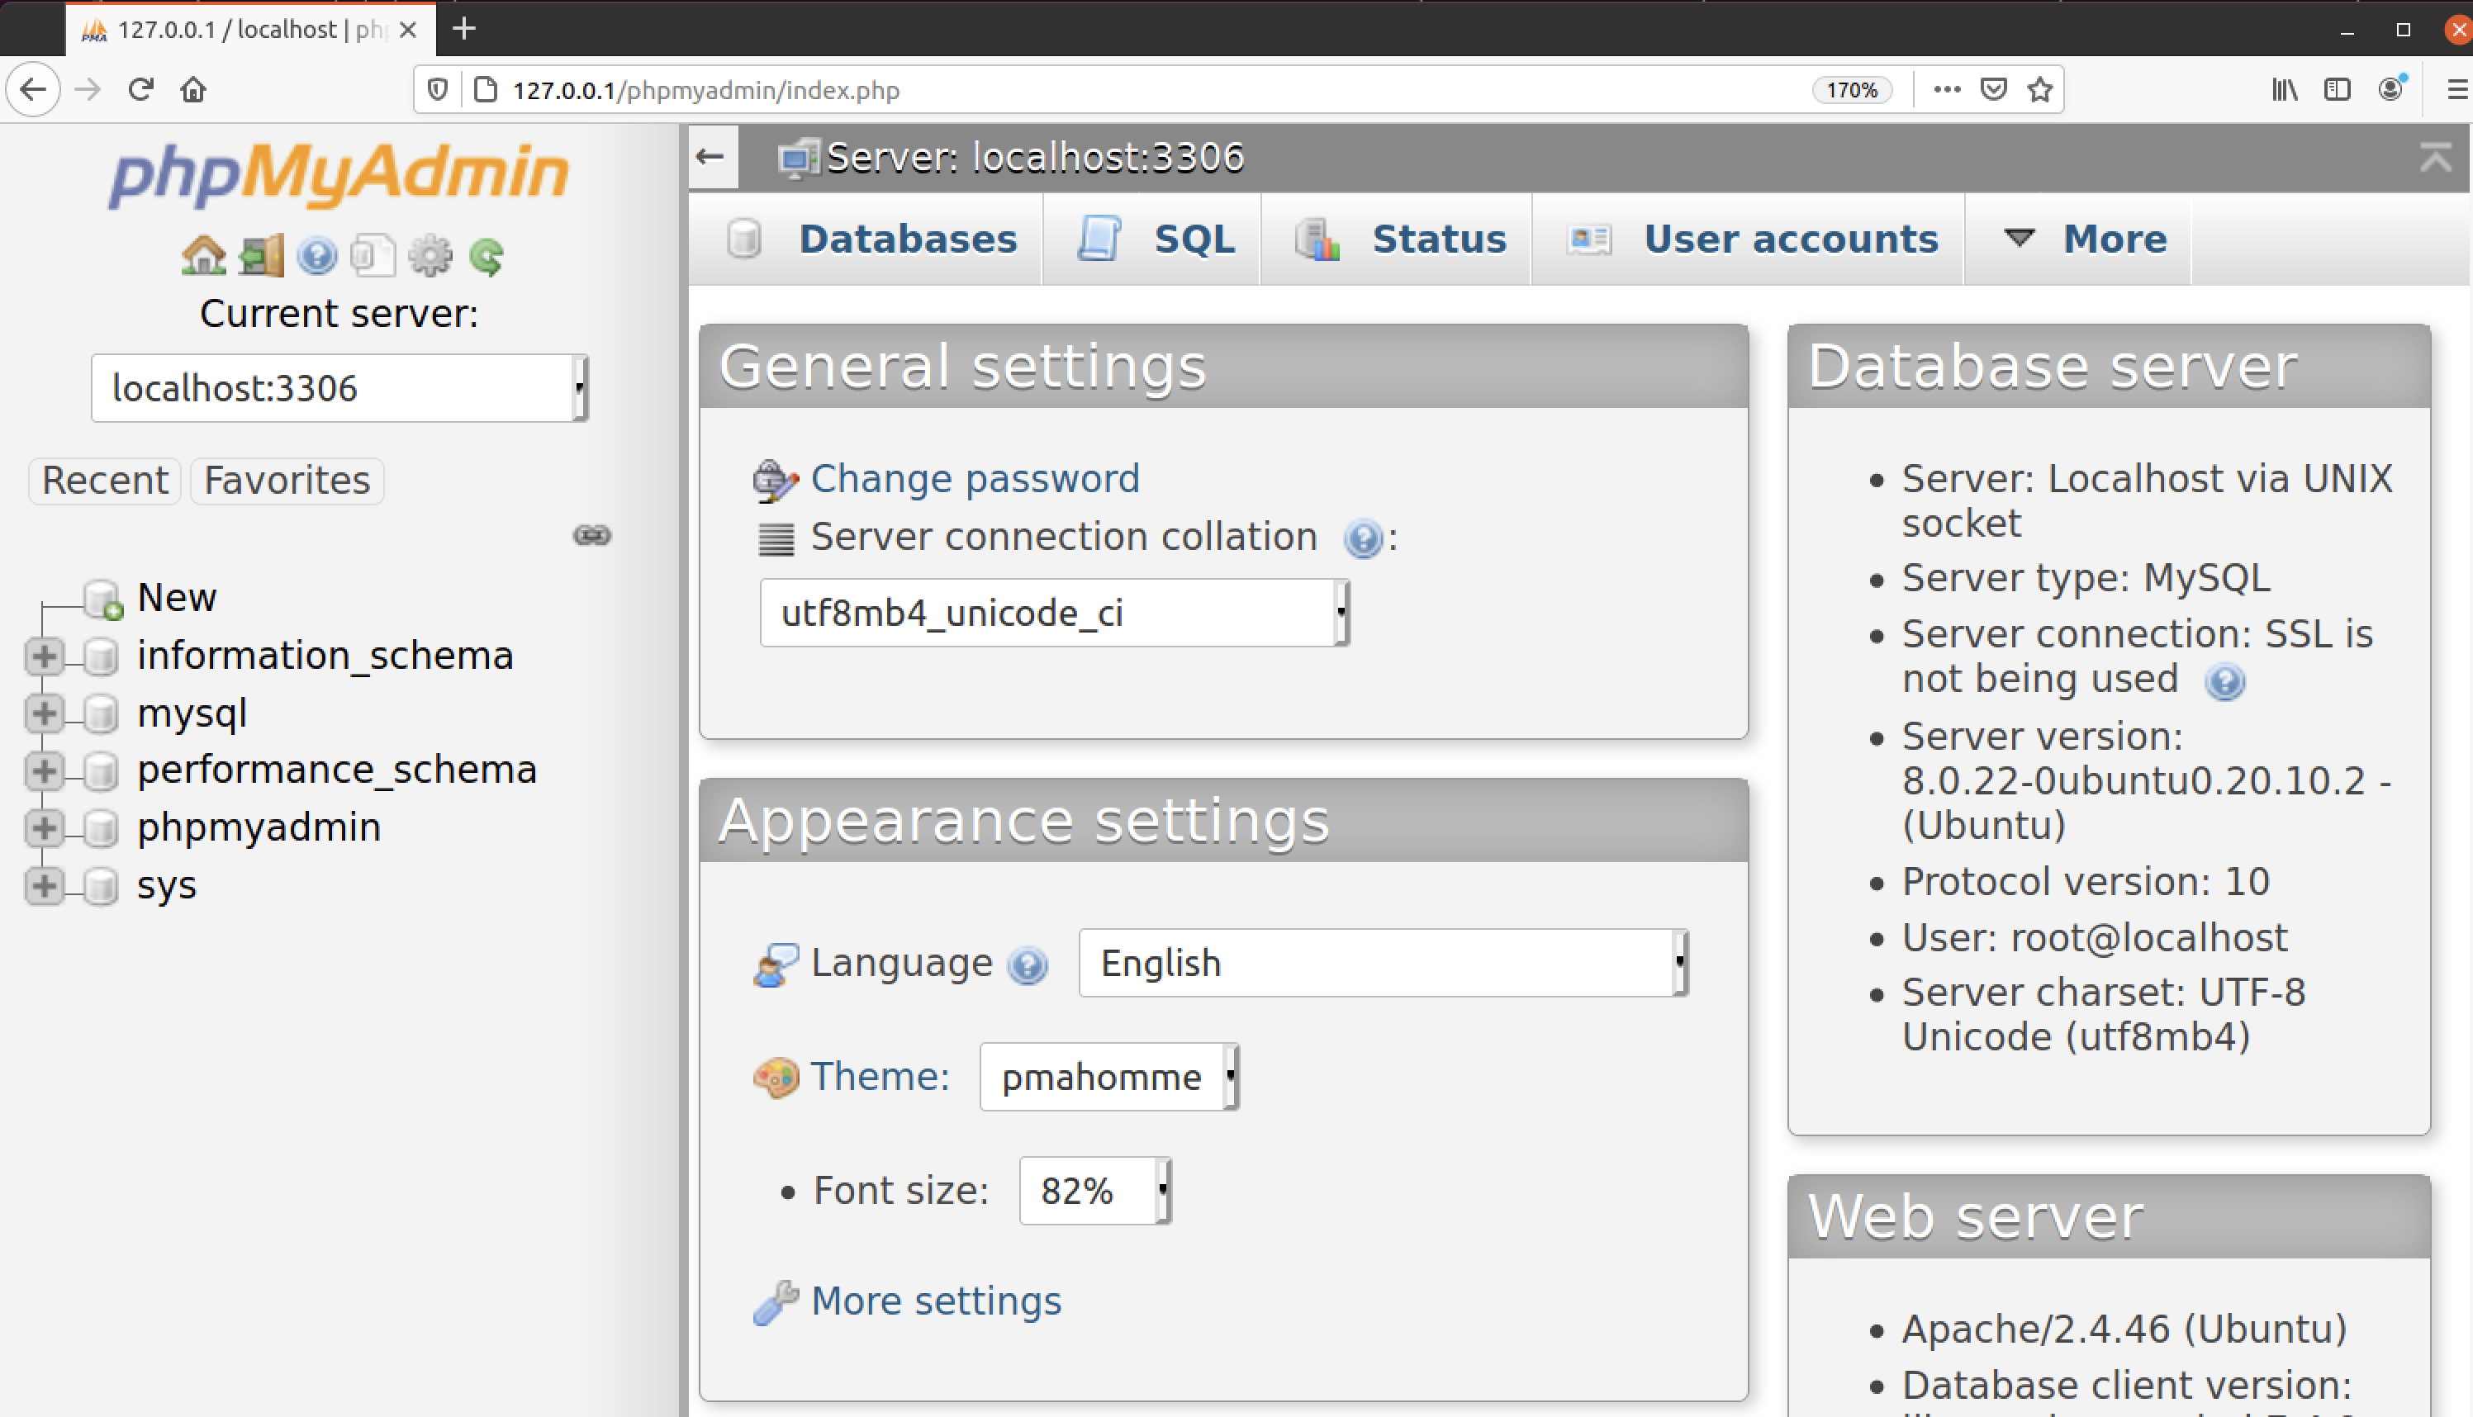Open the Theme dropdown showing pmahomme
The image size is (2473, 1417).
1108,1078
